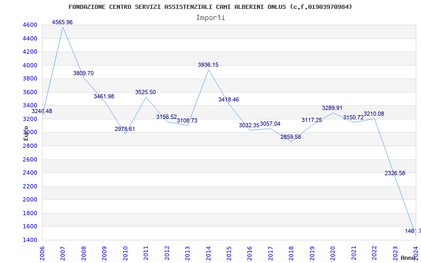The image size is (421, 263).
Task: Pick the year 2018 on x-axis
Action: pyautogui.click(x=292, y=254)
